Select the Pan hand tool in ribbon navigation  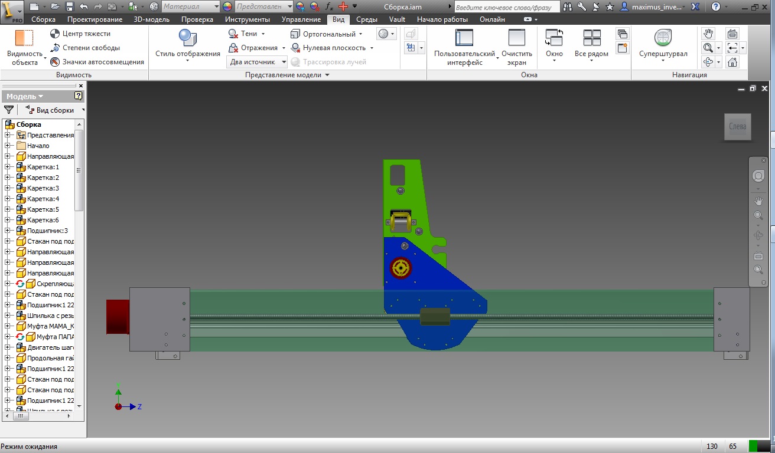click(708, 34)
